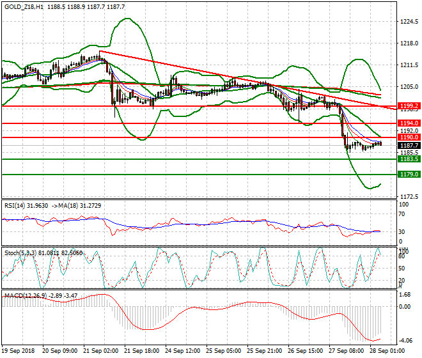Image resolution: width=422 pixels, height=358 pixels.
Task: Select the green 1183.5 support price label
Action: click(408, 159)
